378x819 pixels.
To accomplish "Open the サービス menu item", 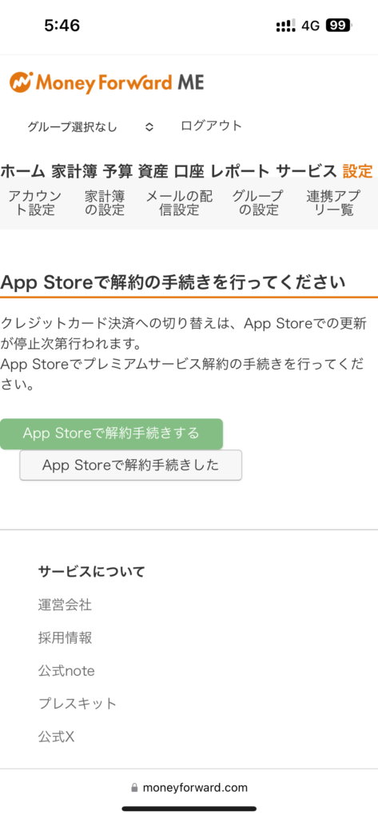I will [306, 171].
